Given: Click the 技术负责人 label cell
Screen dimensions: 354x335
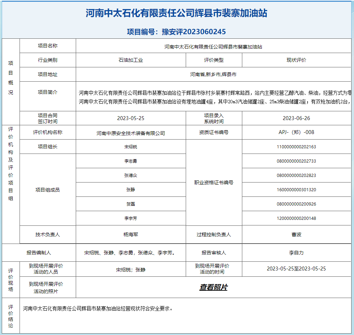Looking at the screenshot, I should (x=47, y=234).
